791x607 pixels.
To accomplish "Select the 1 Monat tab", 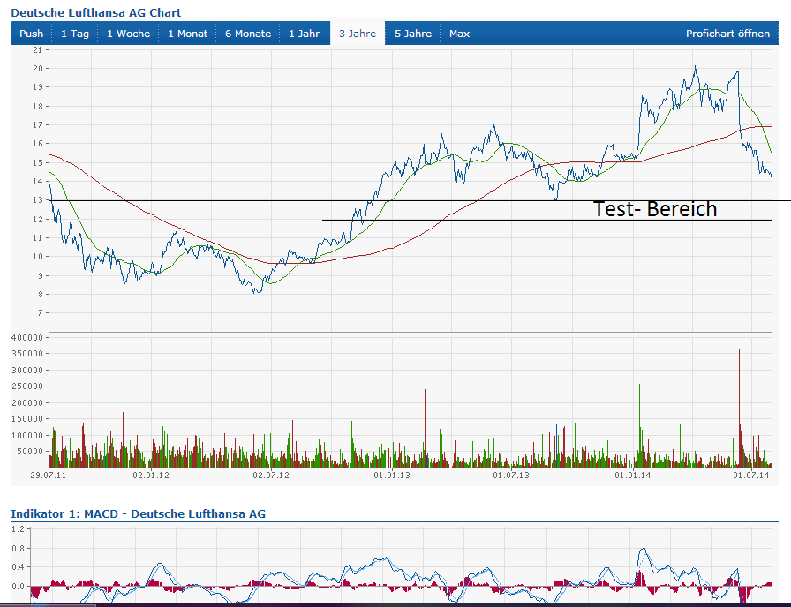I will click(188, 34).
